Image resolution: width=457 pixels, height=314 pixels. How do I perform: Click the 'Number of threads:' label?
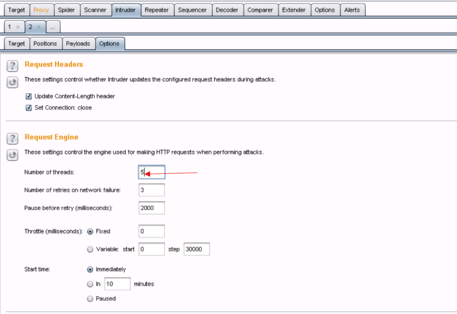click(50, 172)
